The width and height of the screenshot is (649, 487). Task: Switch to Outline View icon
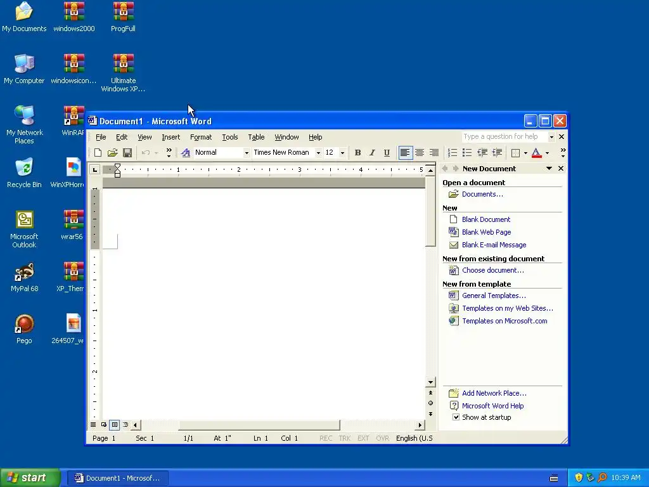[125, 424]
